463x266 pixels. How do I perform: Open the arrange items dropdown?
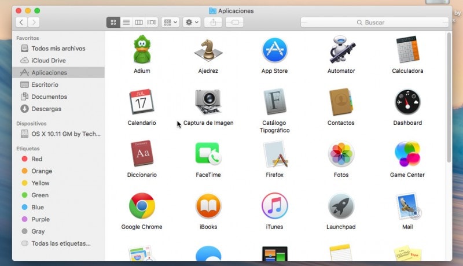(170, 22)
